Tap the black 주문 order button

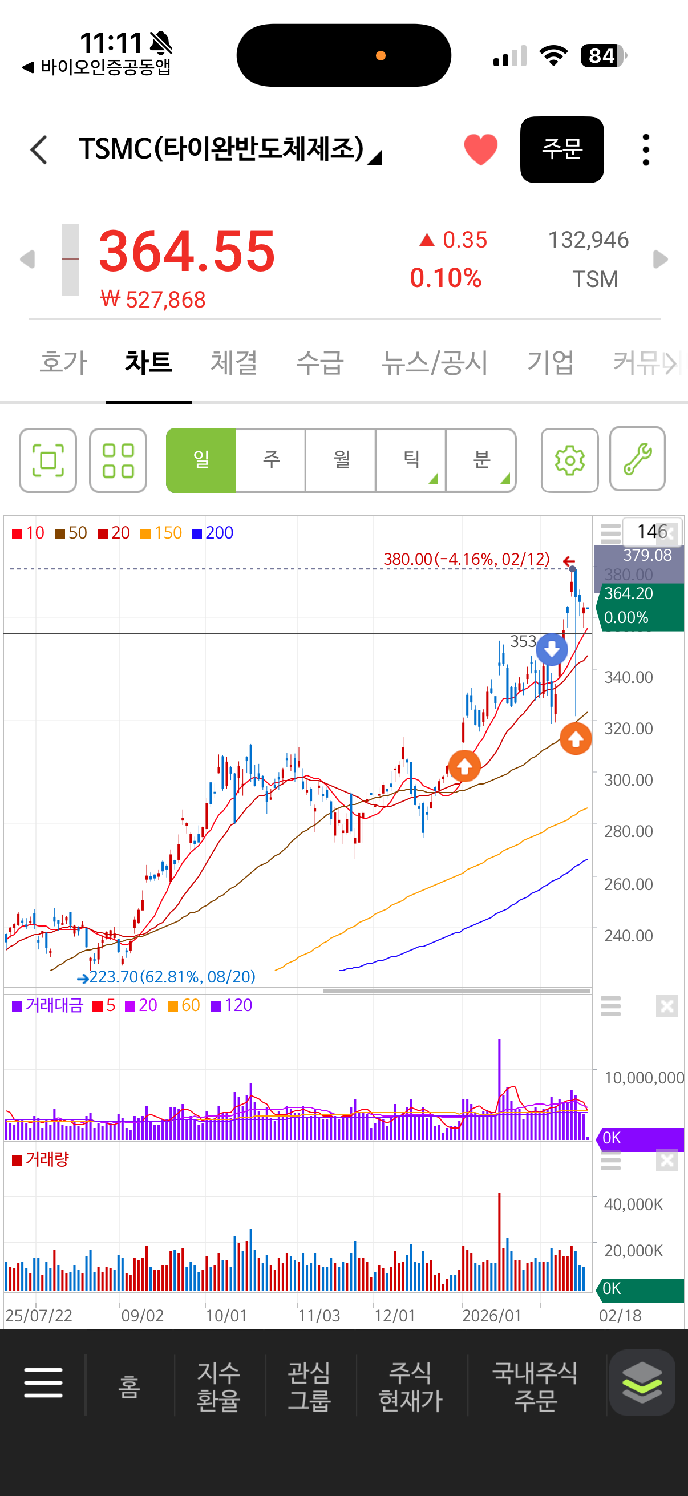pyautogui.click(x=561, y=149)
